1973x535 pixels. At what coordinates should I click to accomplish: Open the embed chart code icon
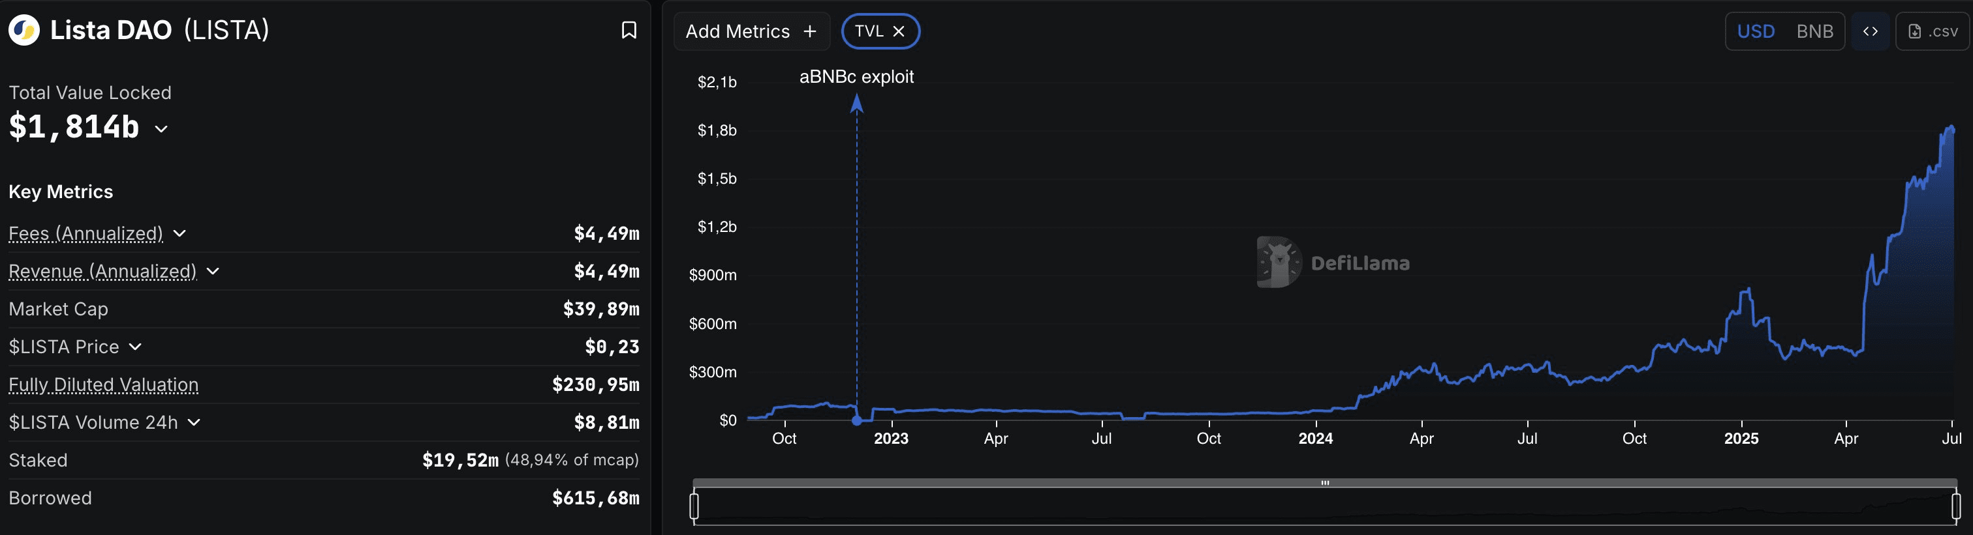pyautogui.click(x=1870, y=31)
